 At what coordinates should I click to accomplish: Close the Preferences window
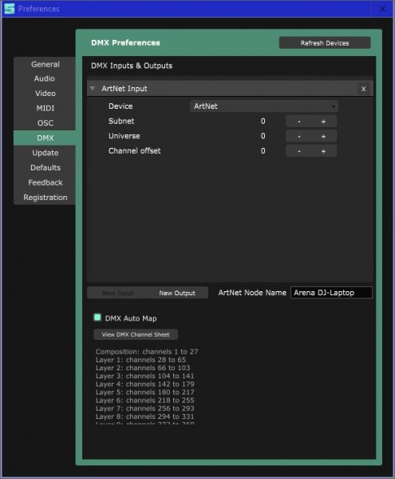[382, 9]
